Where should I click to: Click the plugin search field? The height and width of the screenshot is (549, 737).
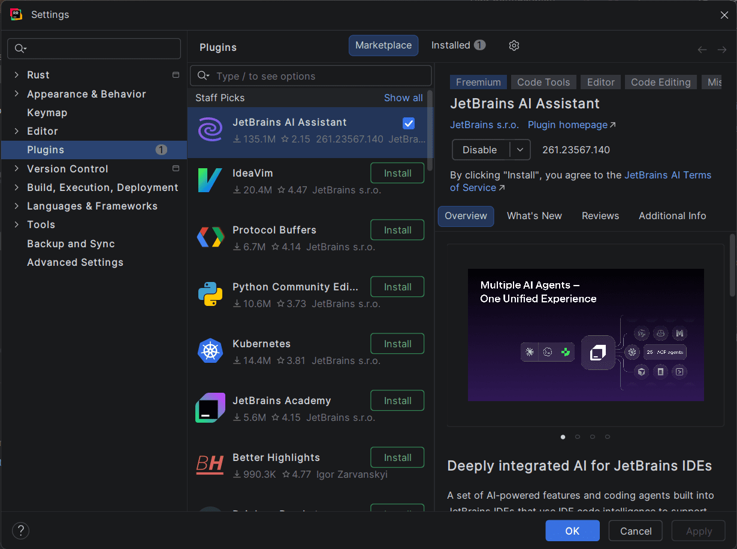pyautogui.click(x=311, y=76)
